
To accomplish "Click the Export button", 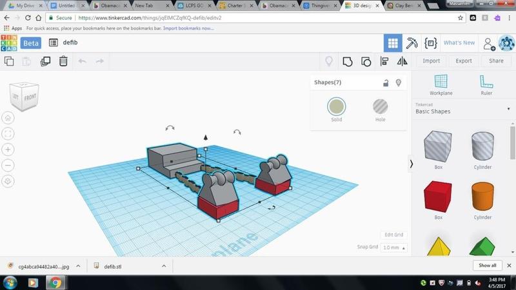I will 463,61.
